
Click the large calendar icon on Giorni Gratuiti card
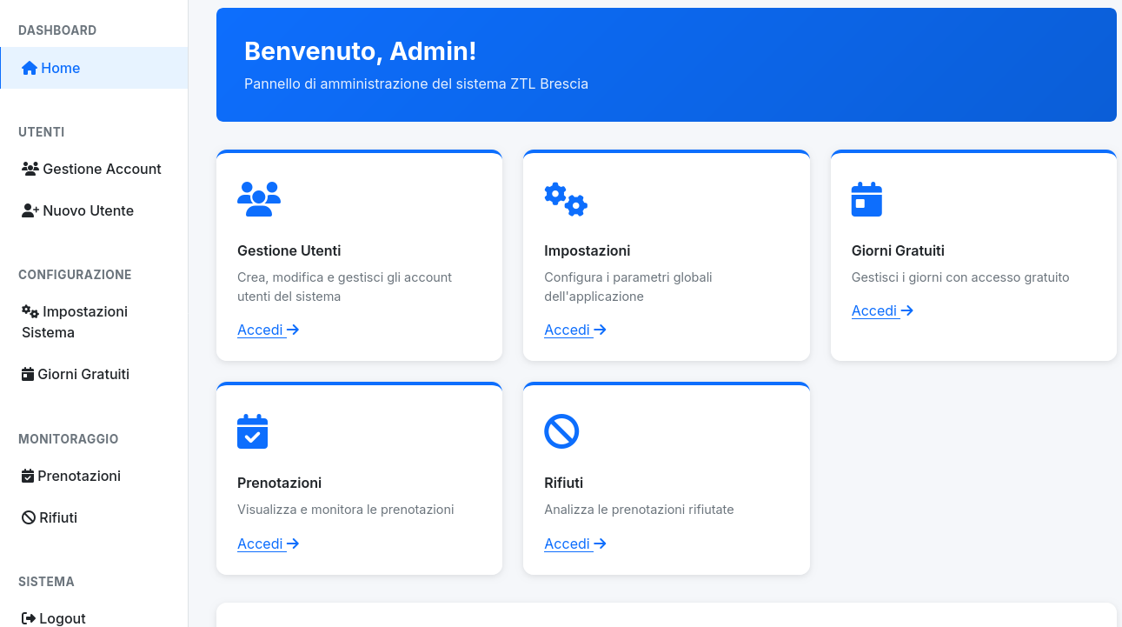tap(866, 199)
